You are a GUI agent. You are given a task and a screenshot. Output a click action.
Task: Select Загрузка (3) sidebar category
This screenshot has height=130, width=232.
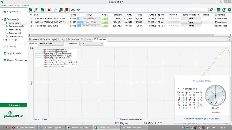click(14, 23)
